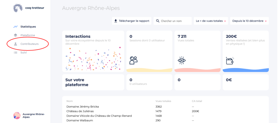Click the Statistiques line chart icon

point(15,27)
